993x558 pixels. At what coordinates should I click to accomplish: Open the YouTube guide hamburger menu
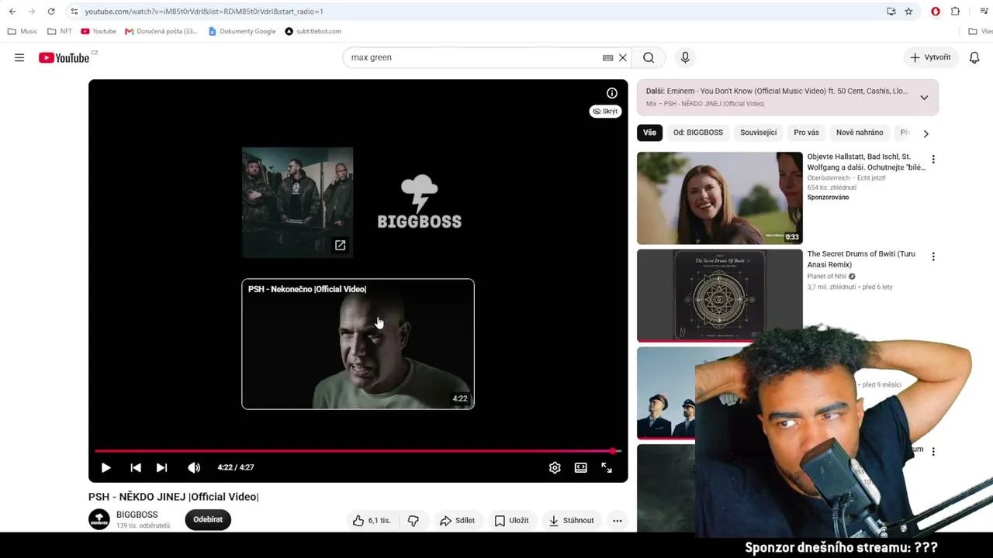19,57
